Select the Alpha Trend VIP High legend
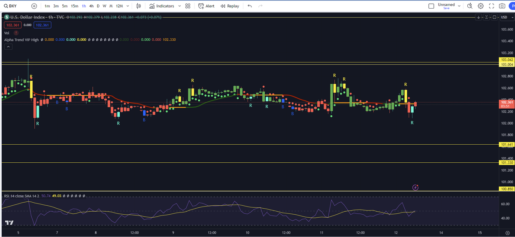 pos(21,39)
